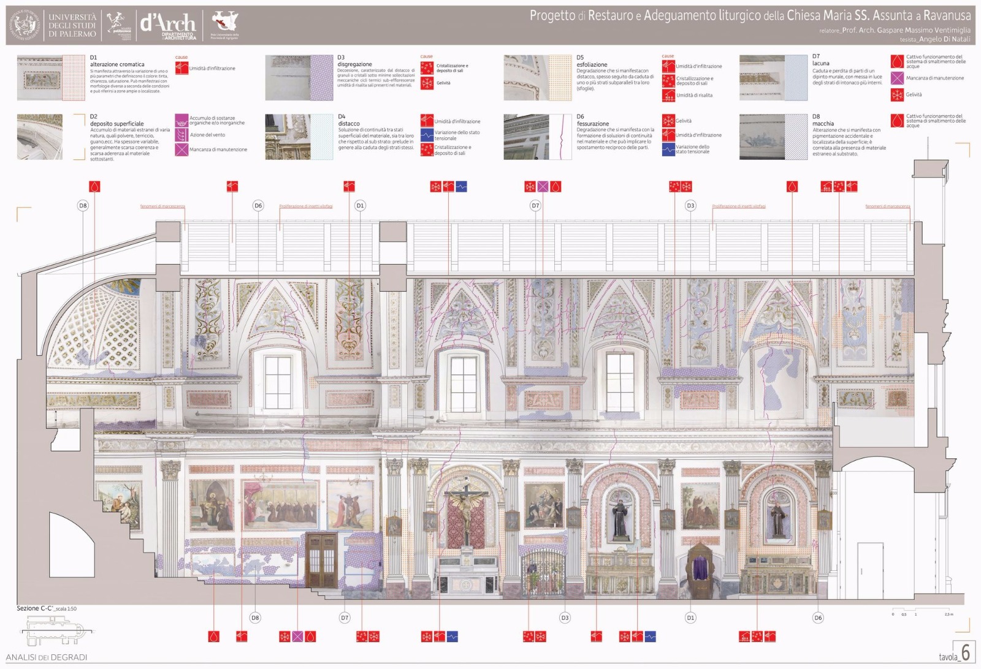This screenshot has height=669, width=981.
Task: Click the Mancanza di manutenzione icon under D2
Action: point(181,149)
